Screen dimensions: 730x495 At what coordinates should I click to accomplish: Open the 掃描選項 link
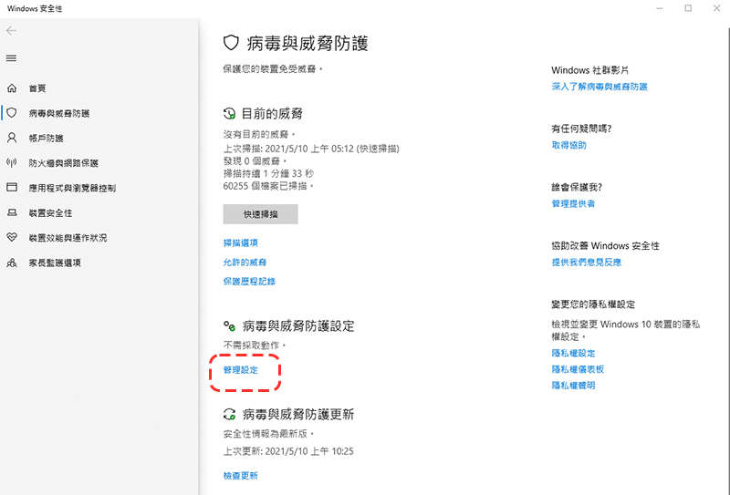click(x=240, y=242)
